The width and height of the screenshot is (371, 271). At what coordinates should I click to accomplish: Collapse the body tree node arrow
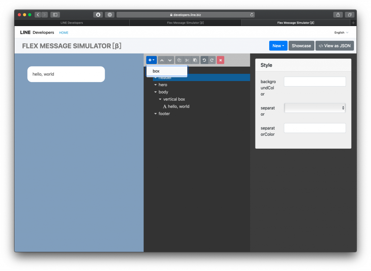point(155,92)
